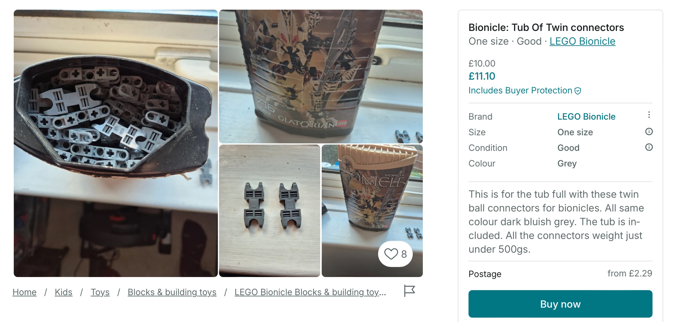This screenshot has width=676, height=322.
Task: Click the heart favourite icon
Action: pos(391,254)
